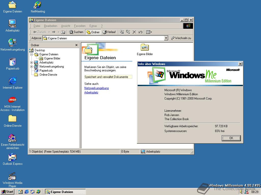Viewport: 261px width, 195px height.
Task: Click the Delete X toolbar icon
Action: (x=134, y=32)
